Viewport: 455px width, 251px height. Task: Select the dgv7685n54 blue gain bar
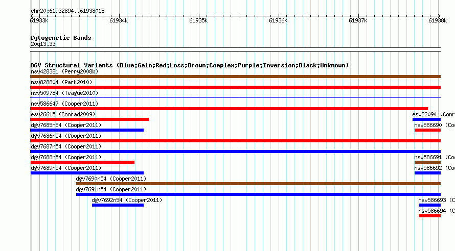87,130
